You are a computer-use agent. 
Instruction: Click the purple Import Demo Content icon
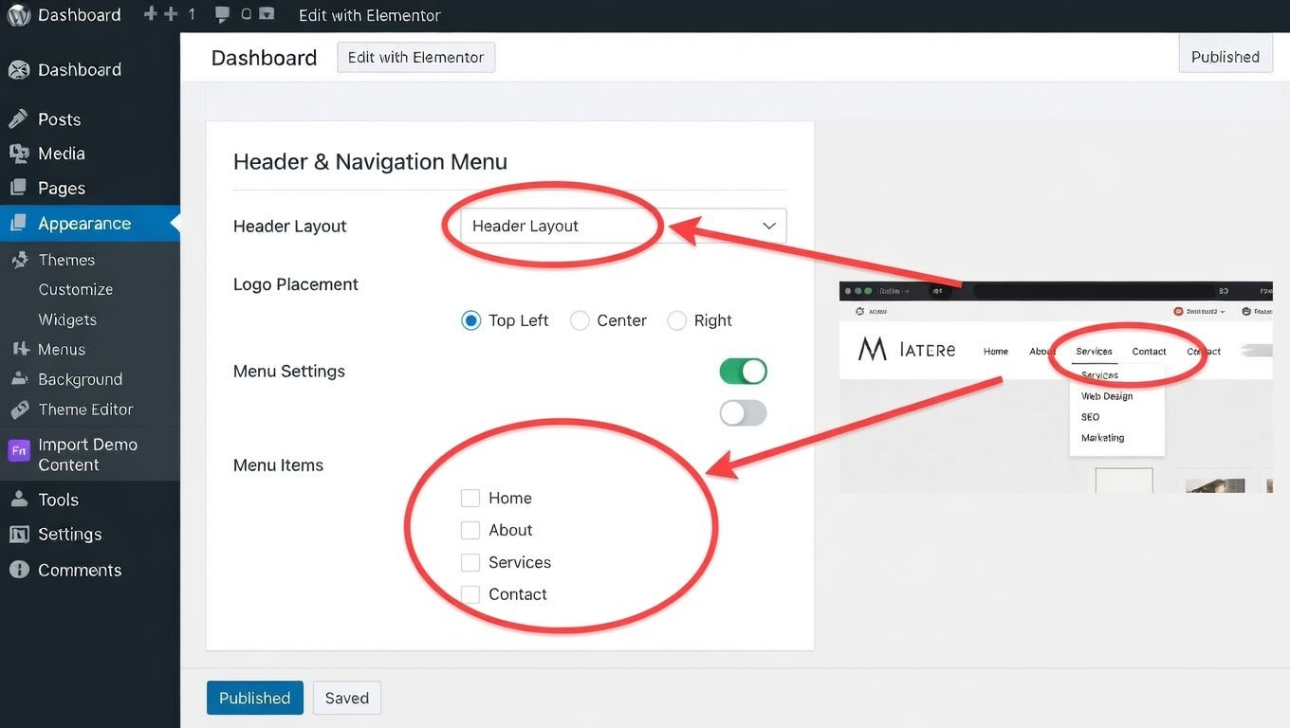click(18, 451)
